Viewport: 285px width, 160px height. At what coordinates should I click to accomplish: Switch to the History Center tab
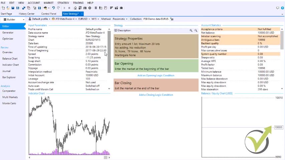pyautogui.click(x=27, y=14)
